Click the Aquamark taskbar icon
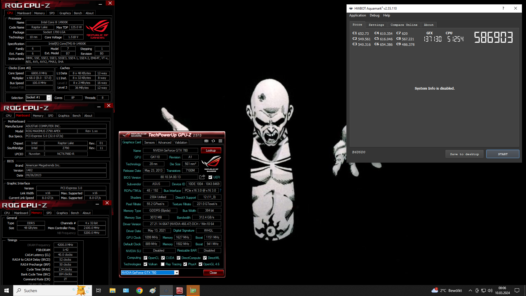Viewport: 526px width, 296px height. point(166,291)
